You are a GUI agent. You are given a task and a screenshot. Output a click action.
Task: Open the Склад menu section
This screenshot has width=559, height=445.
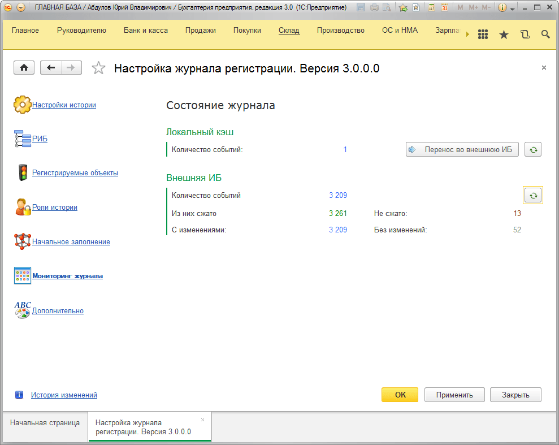pos(289,31)
